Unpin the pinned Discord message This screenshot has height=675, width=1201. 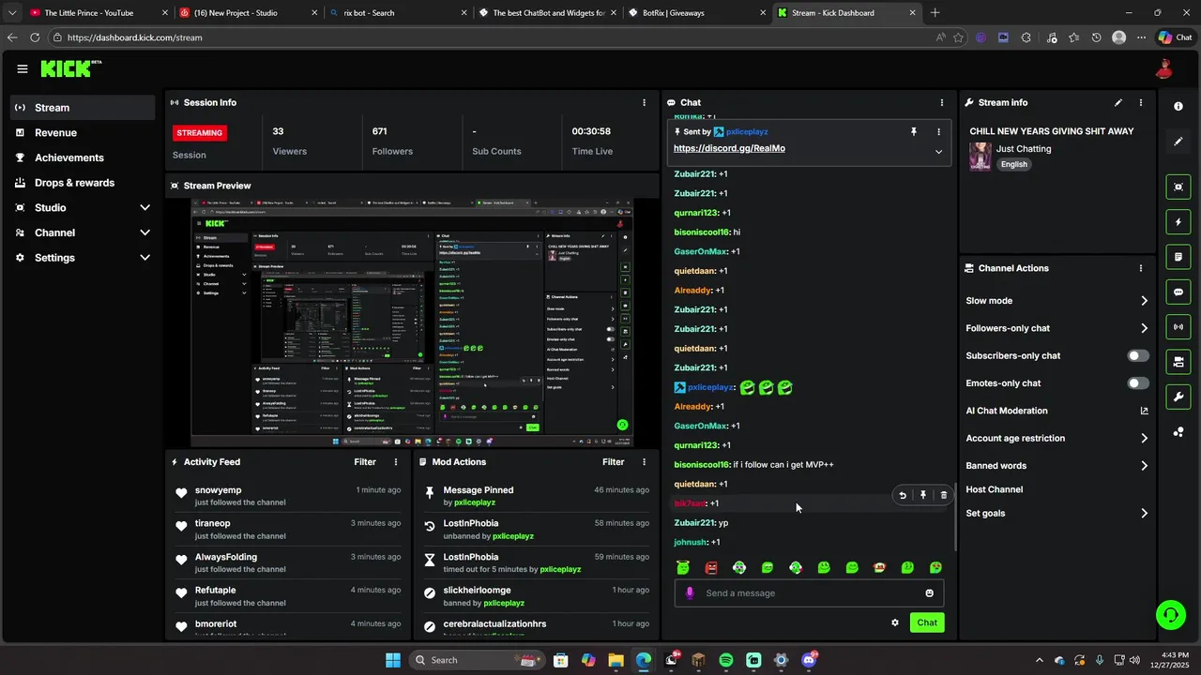pos(914,132)
